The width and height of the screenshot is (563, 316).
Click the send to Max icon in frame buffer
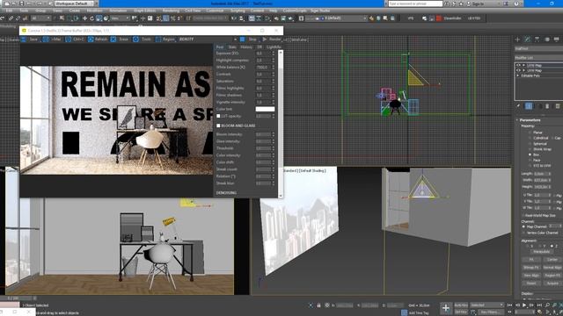point(46,39)
